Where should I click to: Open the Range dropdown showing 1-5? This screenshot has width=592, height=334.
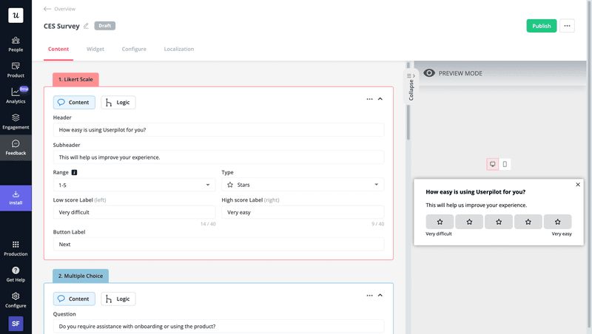pyautogui.click(x=134, y=185)
